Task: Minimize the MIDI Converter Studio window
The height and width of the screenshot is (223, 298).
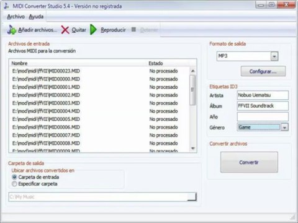Action: (x=261, y=5)
